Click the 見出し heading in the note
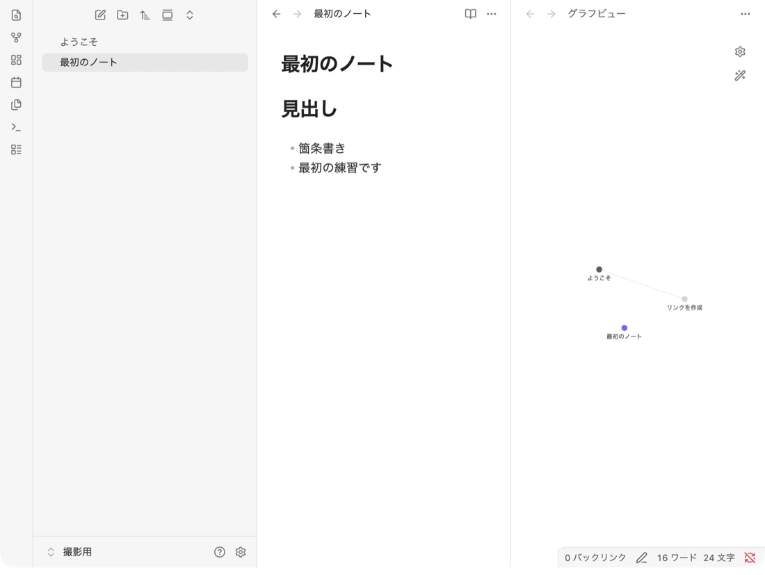The height and width of the screenshot is (575, 765). click(309, 108)
